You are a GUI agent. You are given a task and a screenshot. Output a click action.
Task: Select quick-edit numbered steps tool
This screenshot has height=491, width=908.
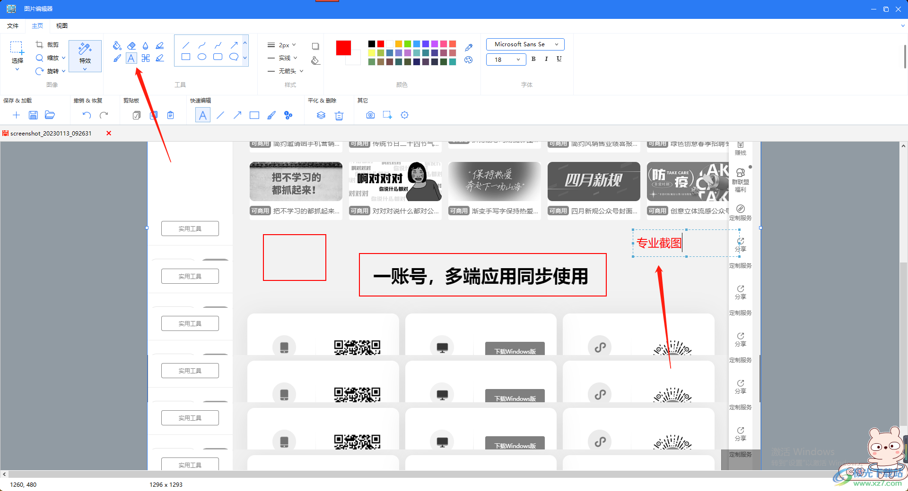288,115
